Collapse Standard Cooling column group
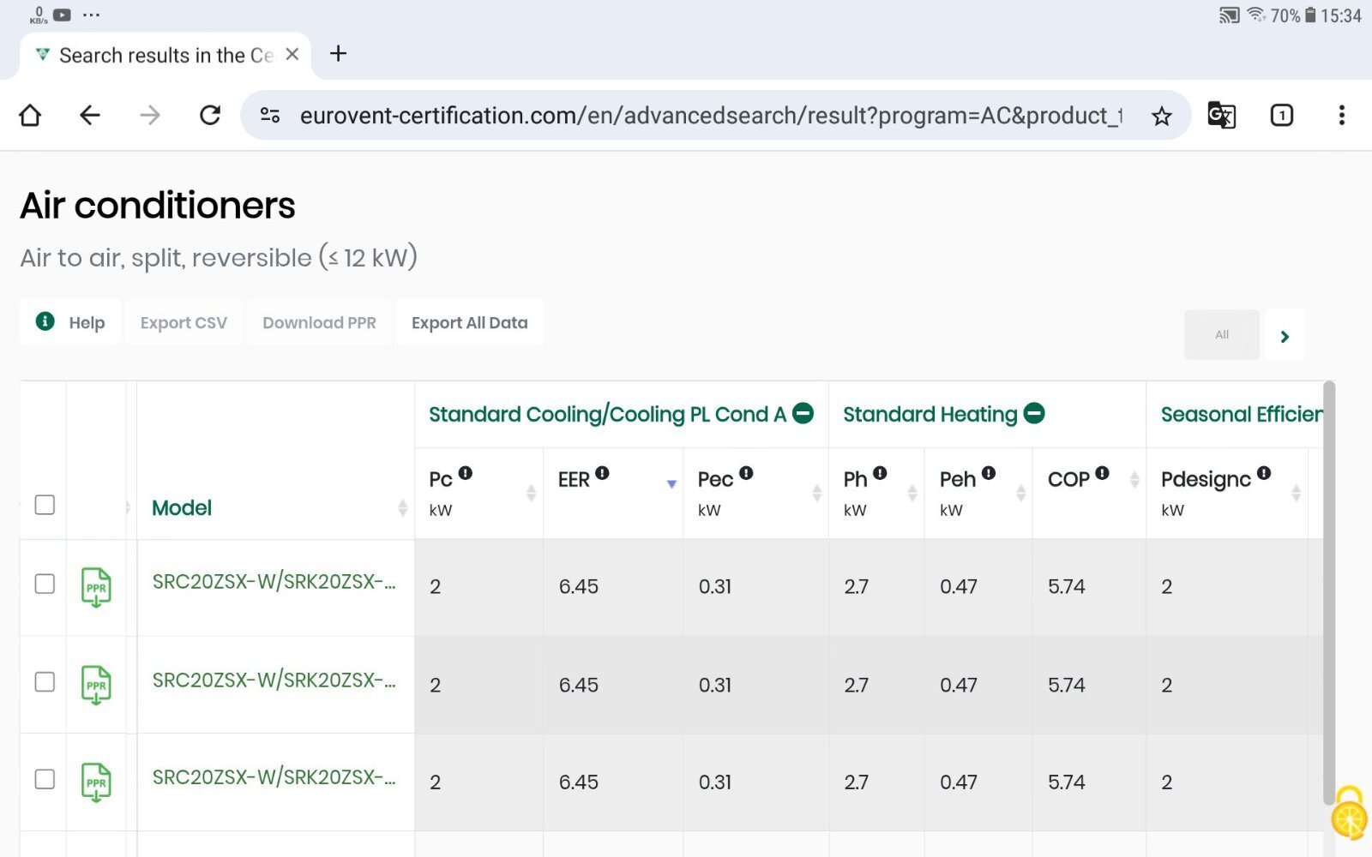 803,413
